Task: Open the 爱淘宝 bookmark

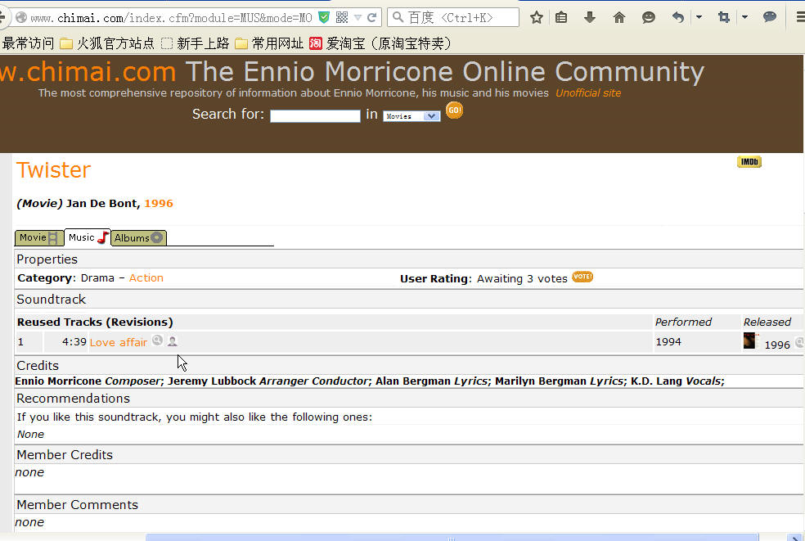Action: coord(380,43)
